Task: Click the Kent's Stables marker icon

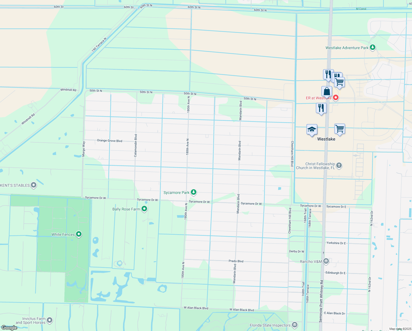Action: 34,185
